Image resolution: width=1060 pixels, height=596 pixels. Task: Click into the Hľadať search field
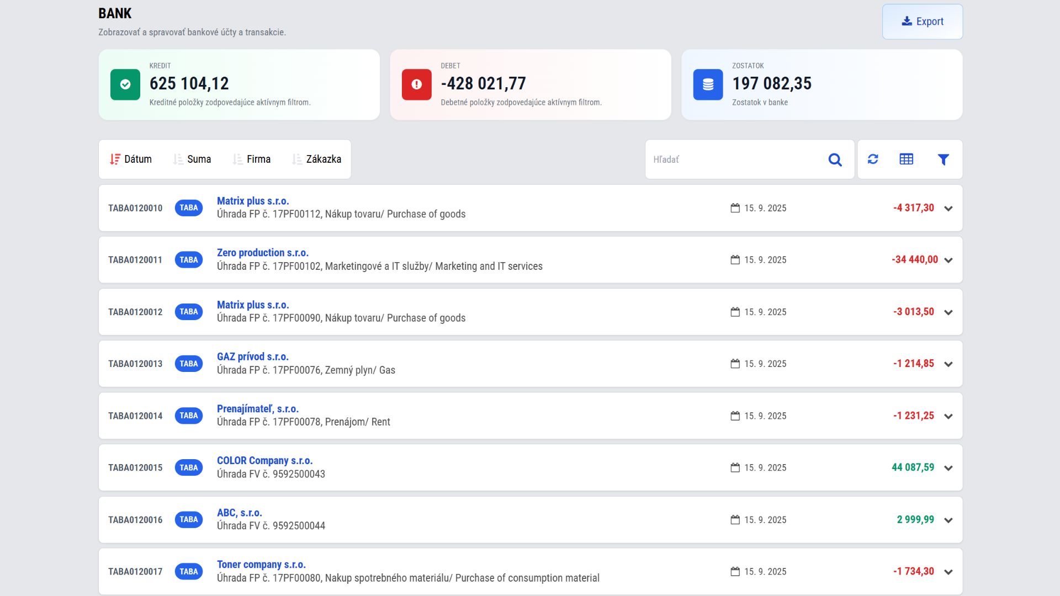coord(734,159)
